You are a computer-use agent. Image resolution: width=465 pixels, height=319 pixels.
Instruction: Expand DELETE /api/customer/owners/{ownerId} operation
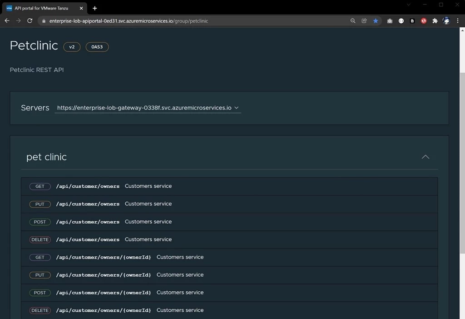click(x=229, y=310)
